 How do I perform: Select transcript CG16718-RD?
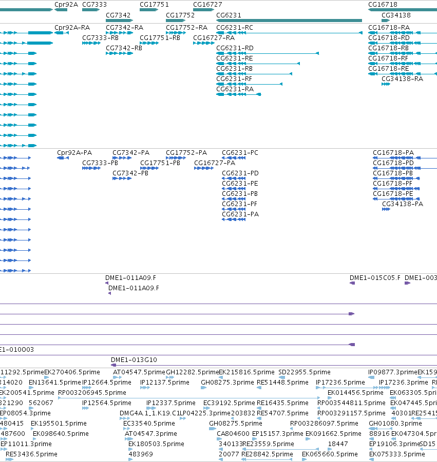point(389,38)
